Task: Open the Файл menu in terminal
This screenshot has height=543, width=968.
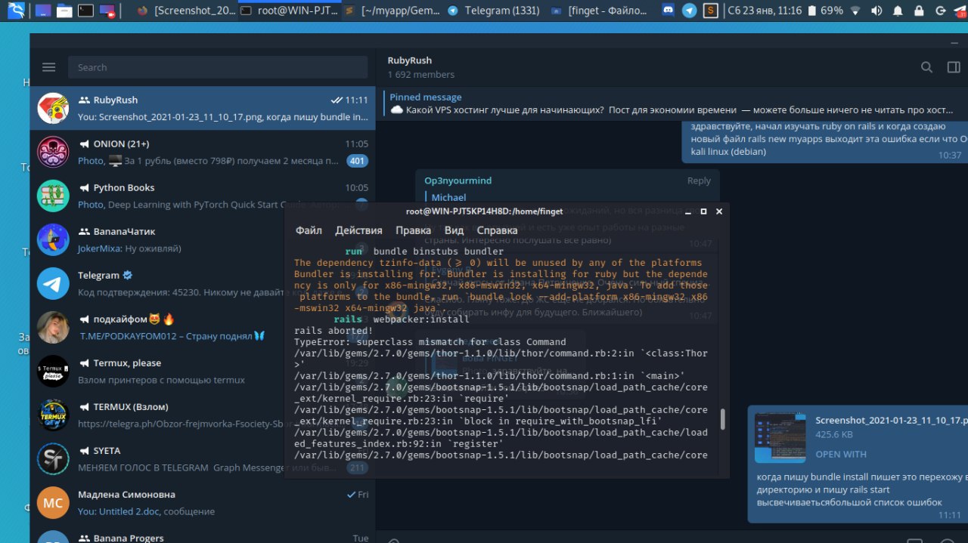Action: 309,230
